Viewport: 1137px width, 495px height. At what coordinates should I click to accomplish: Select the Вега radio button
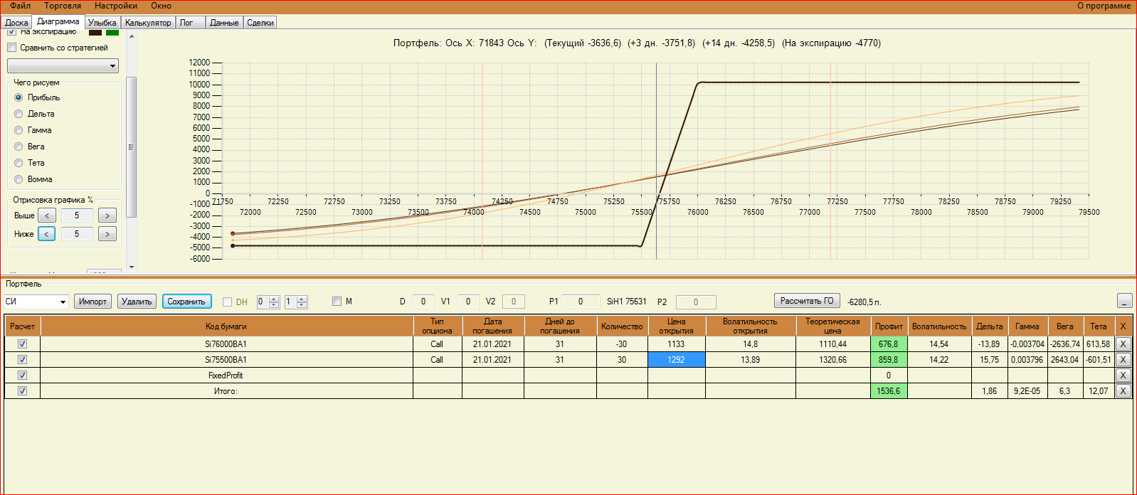(x=18, y=147)
